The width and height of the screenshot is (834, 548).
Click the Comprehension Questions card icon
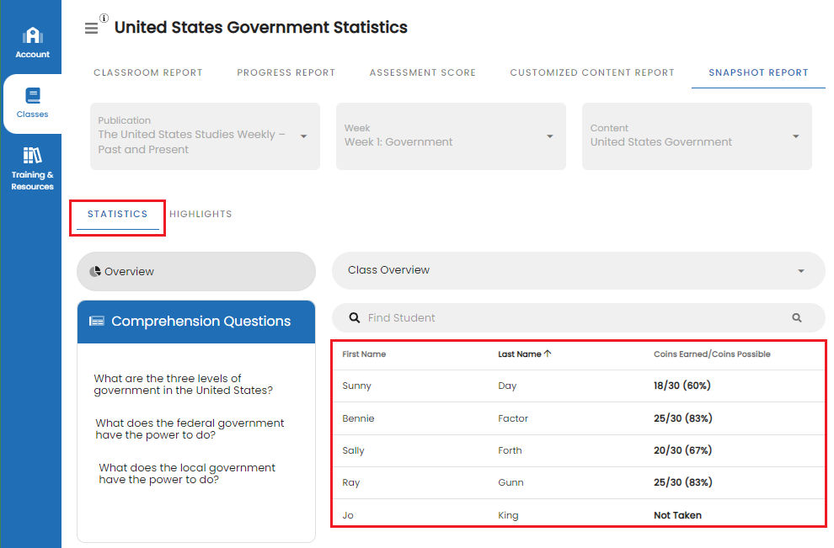pyautogui.click(x=97, y=322)
